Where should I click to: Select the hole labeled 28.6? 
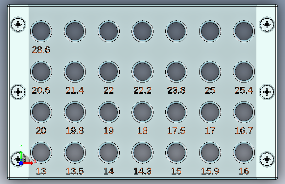(41, 31)
